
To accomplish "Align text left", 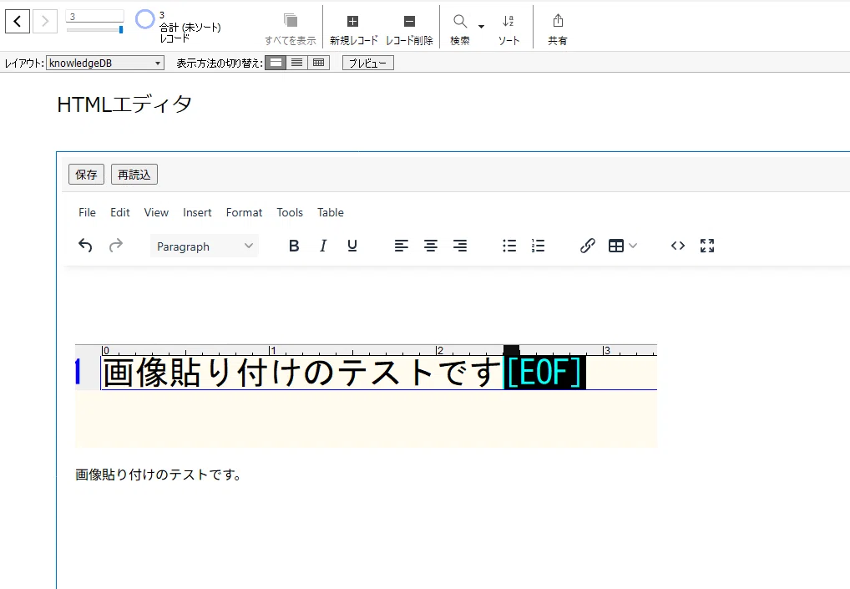I will coord(401,246).
